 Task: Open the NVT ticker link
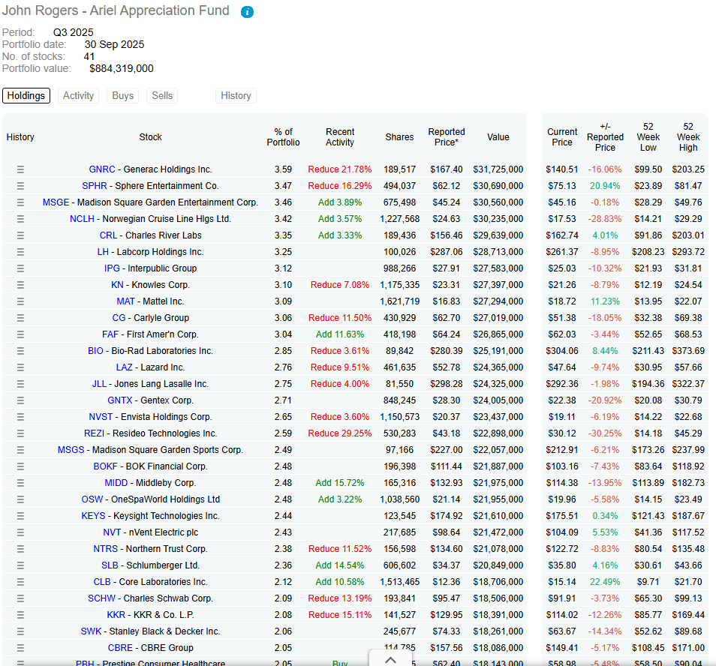112,532
